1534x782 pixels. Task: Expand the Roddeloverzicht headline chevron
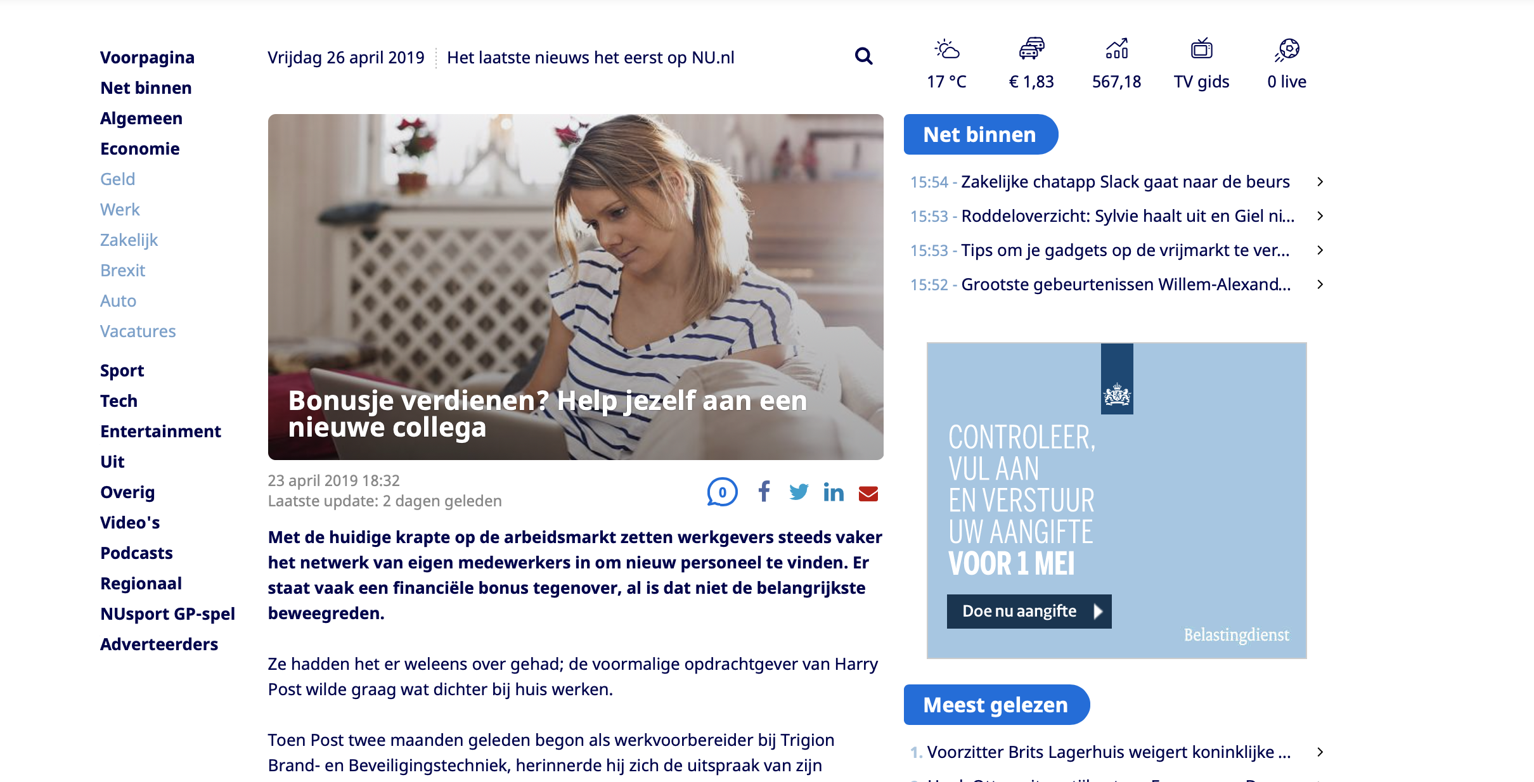[x=1320, y=216]
